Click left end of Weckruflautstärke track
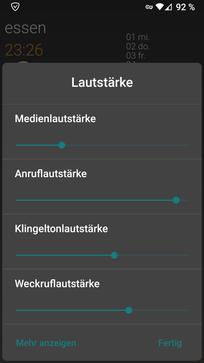Image resolution: width=204 pixels, height=363 pixels. [17, 310]
